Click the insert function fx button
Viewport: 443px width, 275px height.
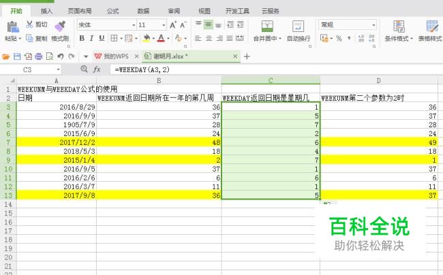click(97, 69)
